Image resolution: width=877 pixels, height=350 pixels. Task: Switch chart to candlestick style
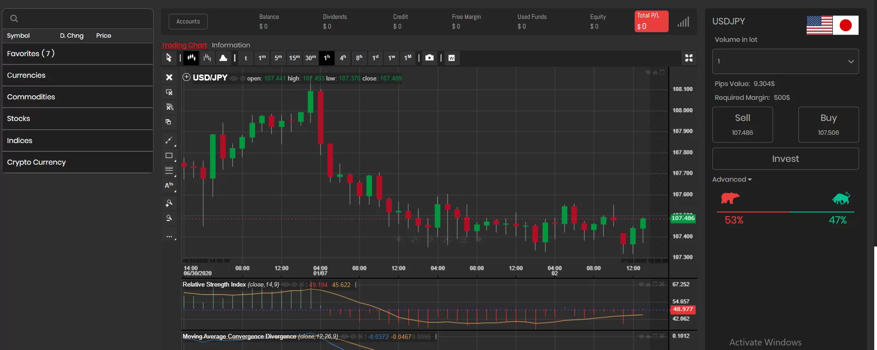point(191,58)
